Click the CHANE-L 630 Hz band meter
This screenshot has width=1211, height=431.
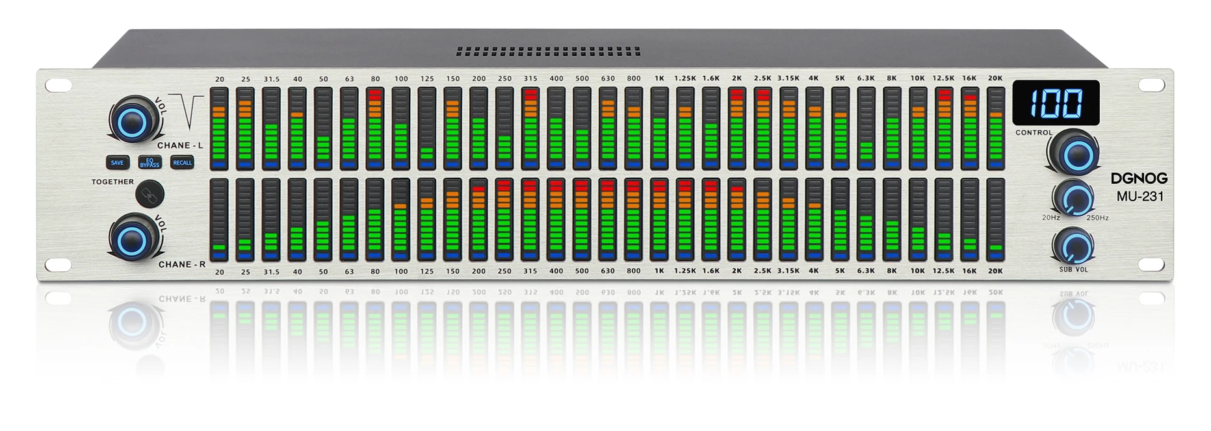pos(608,129)
